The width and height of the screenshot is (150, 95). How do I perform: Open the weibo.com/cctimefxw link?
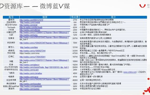[x=31, y=73]
